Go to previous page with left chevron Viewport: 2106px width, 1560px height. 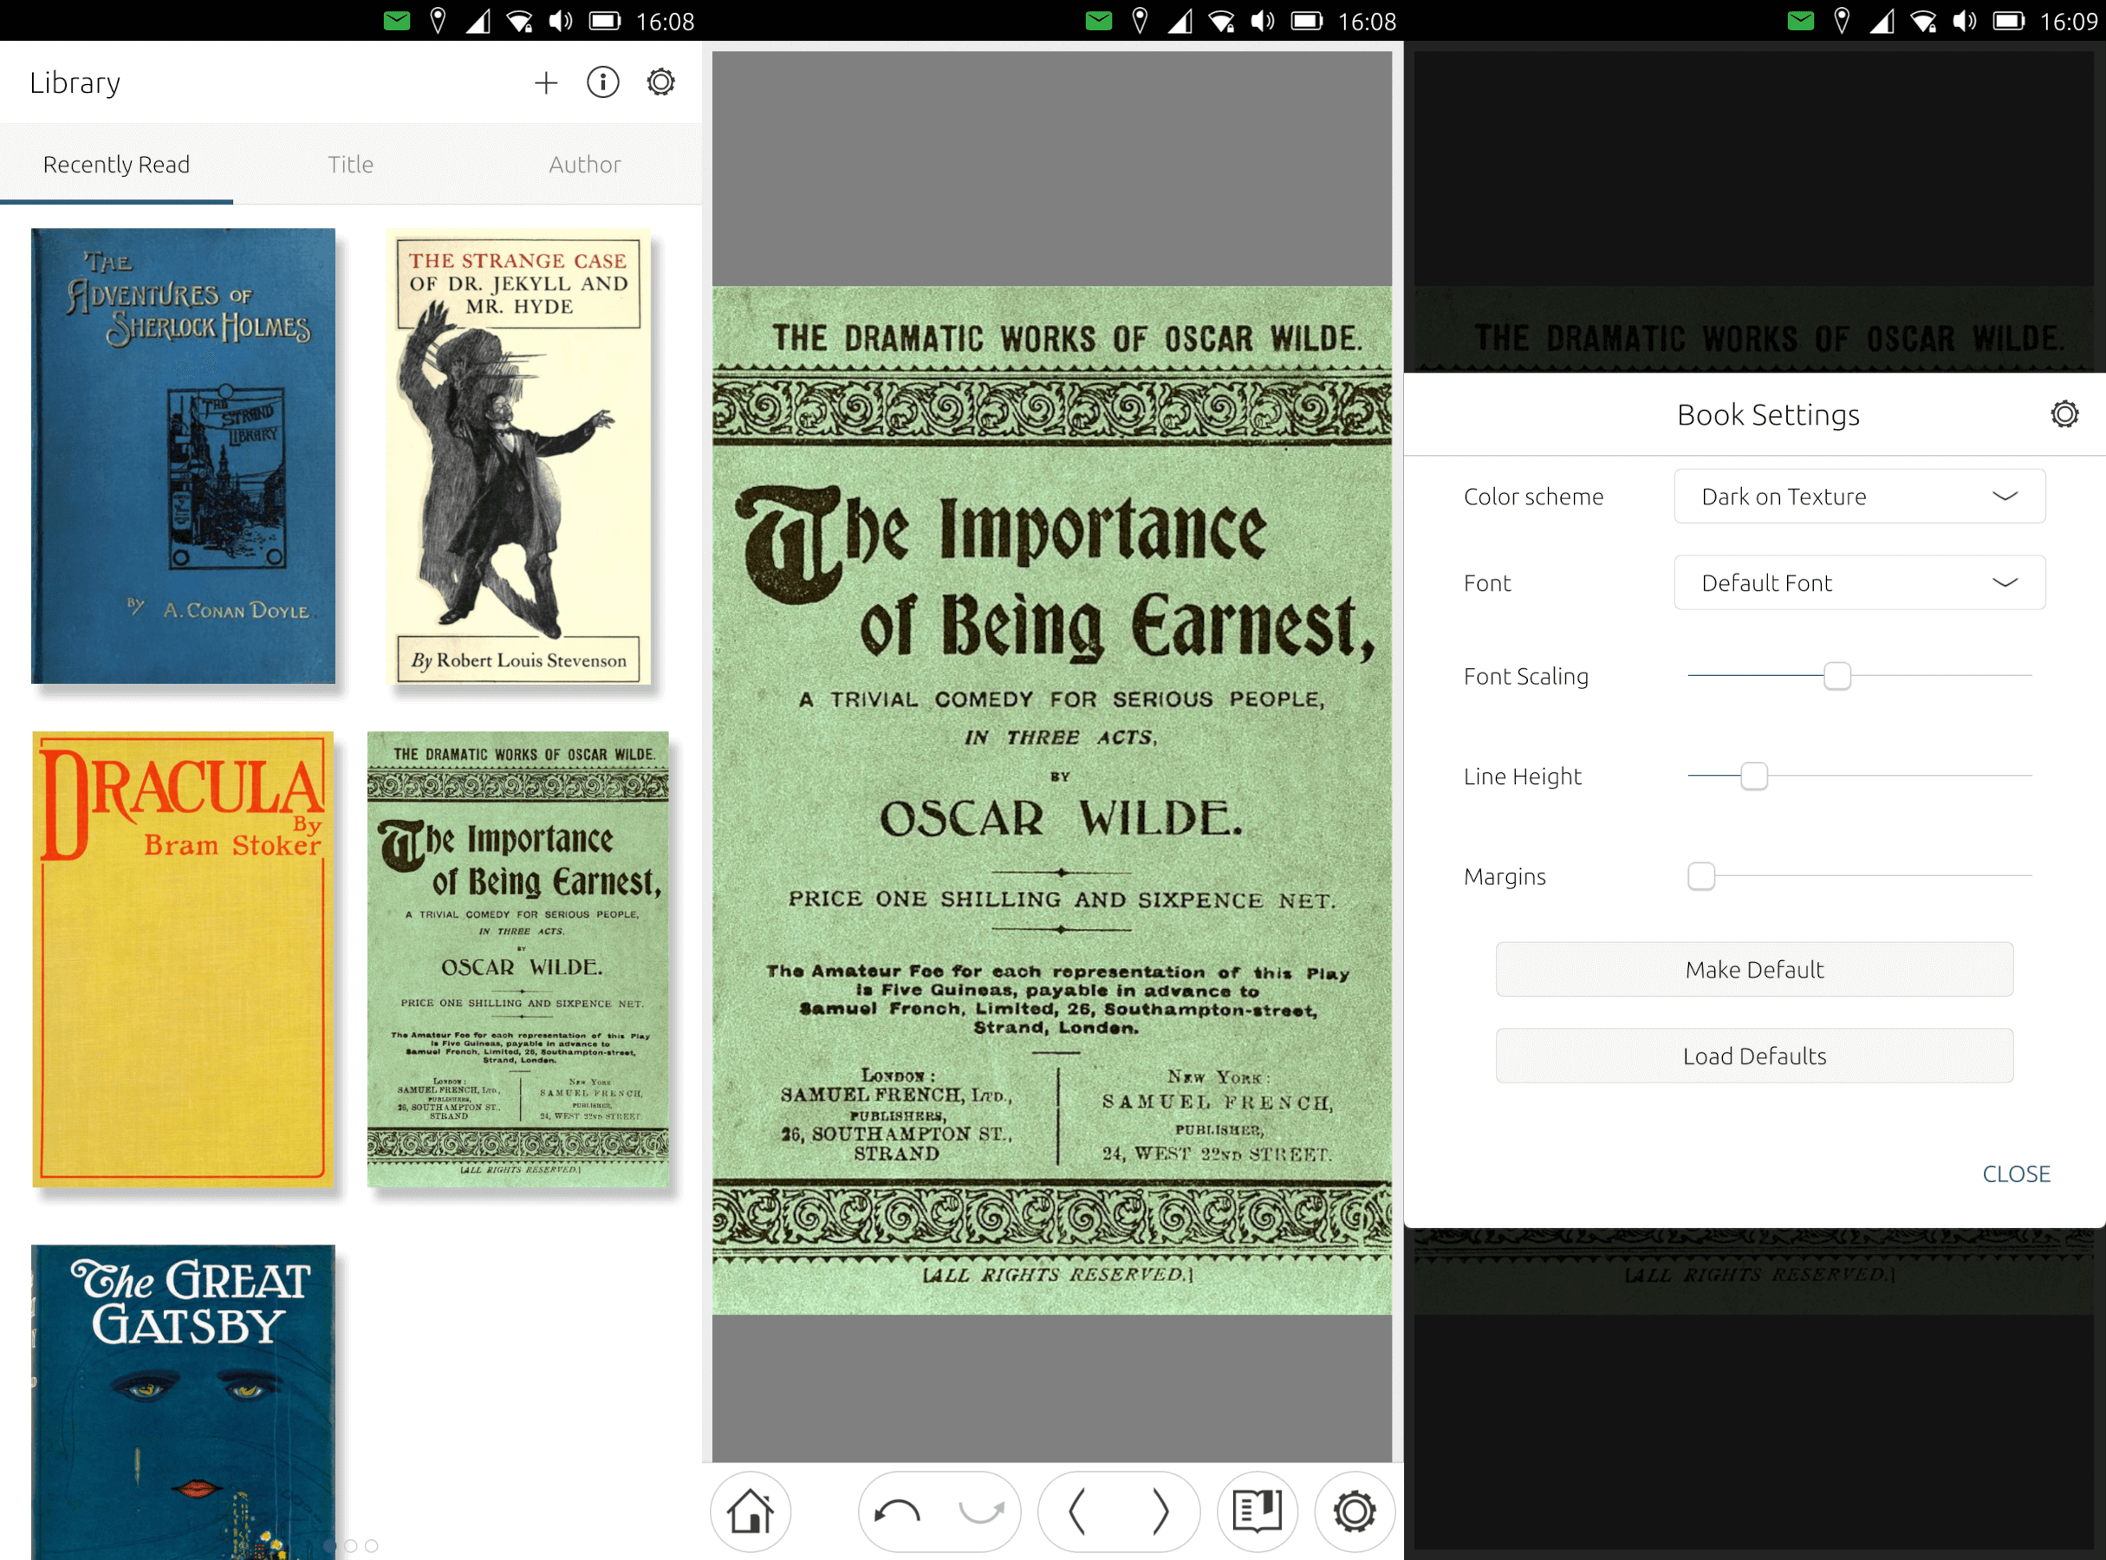point(1076,1511)
